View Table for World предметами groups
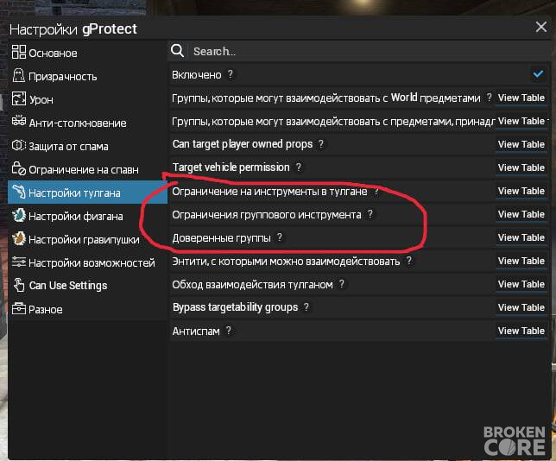The height and width of the screenshot is (461, 556). 521,98
